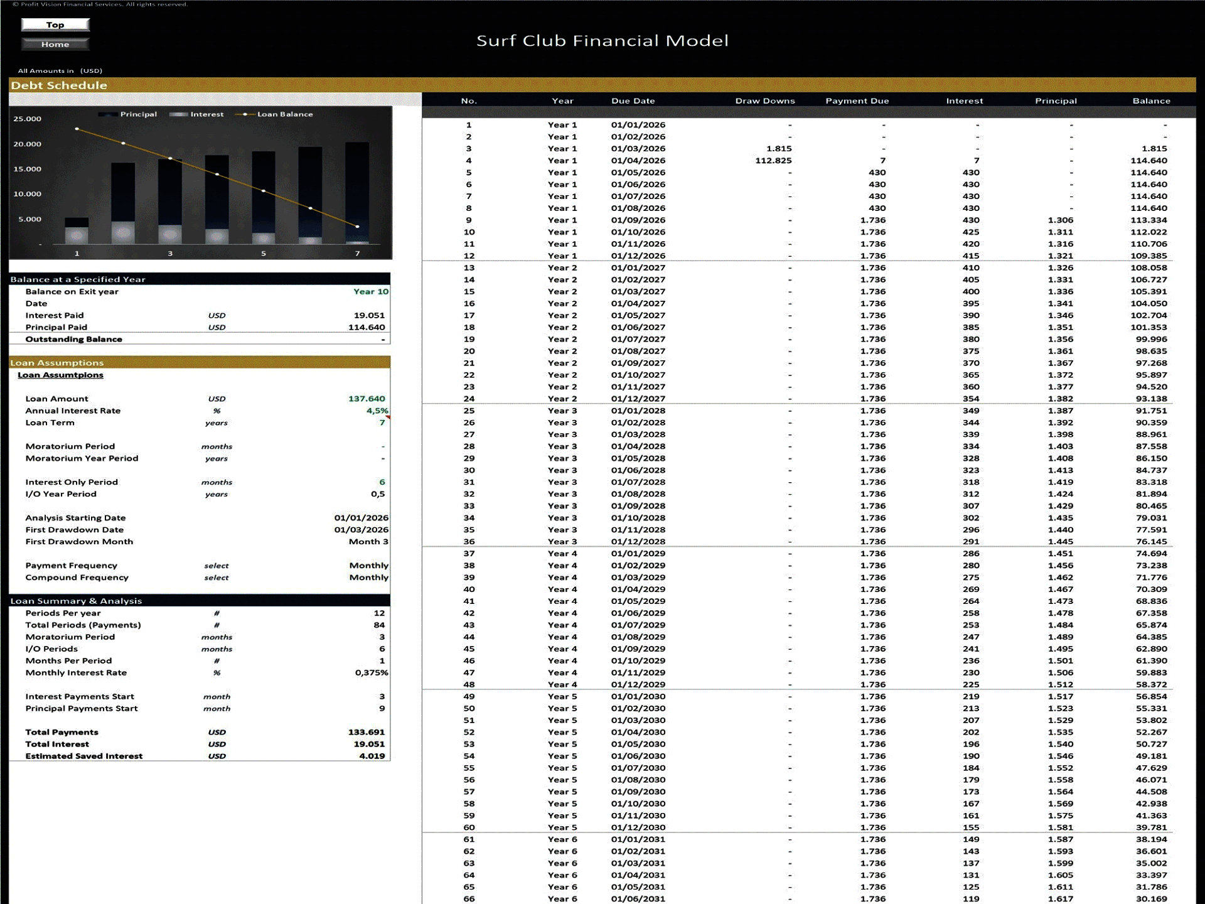This screenshot has height=904, width=1205.
Task: Select the Loan Term value 7
Action: coord(382,422)
